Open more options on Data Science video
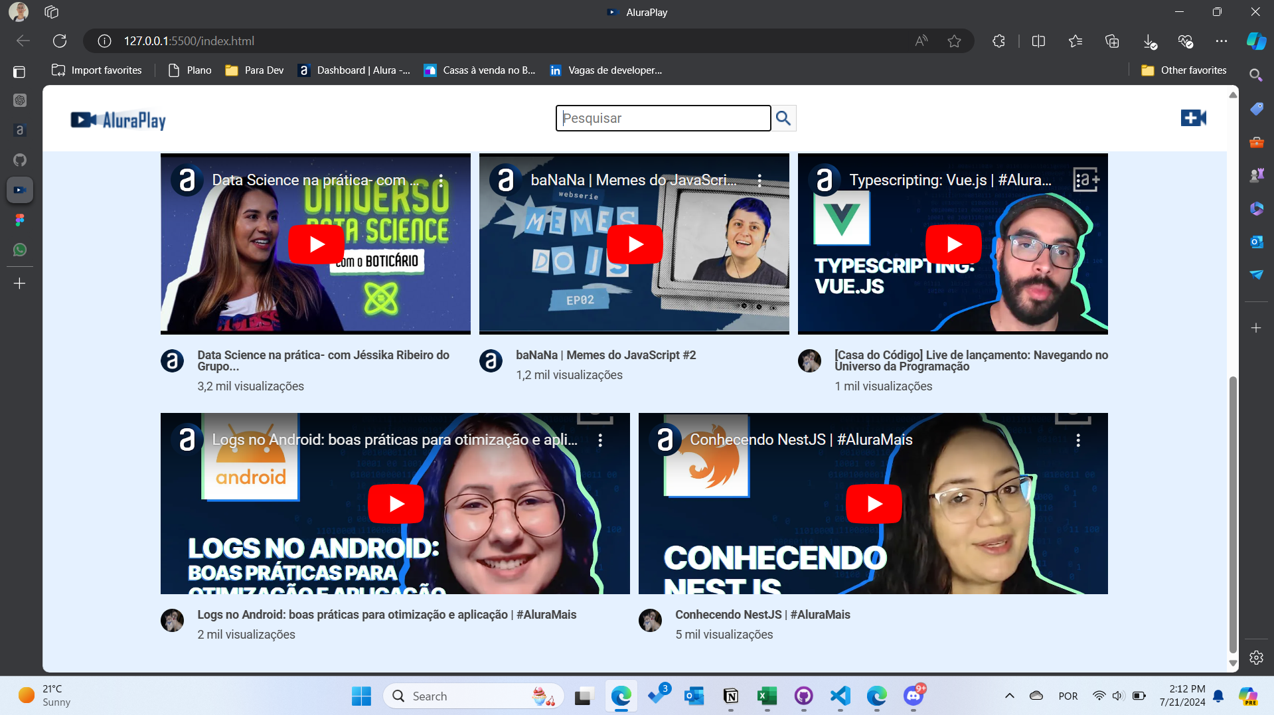 click(441, 180)
